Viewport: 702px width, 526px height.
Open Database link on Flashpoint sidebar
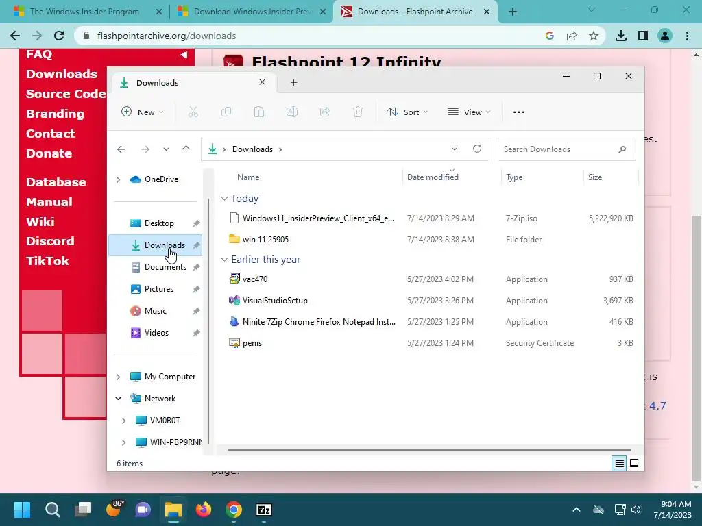click(56, 182)
